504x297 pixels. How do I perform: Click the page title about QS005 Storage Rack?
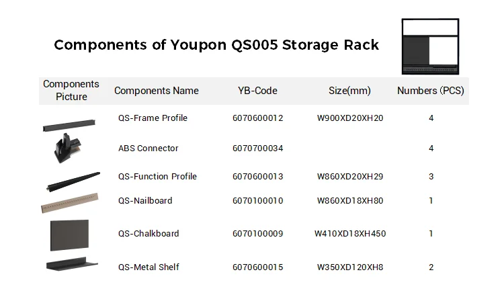[x=216, y=45]
